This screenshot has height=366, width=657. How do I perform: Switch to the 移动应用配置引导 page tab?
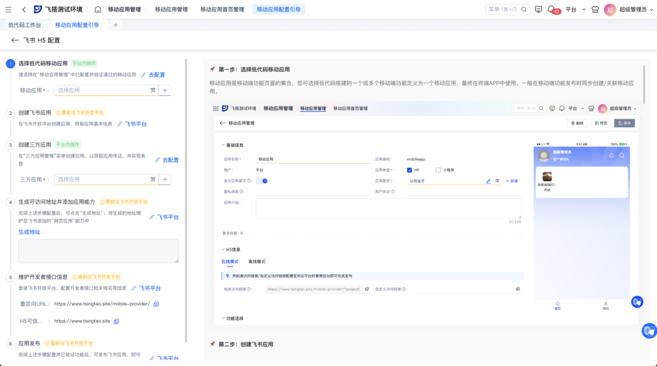coord(77,25)
